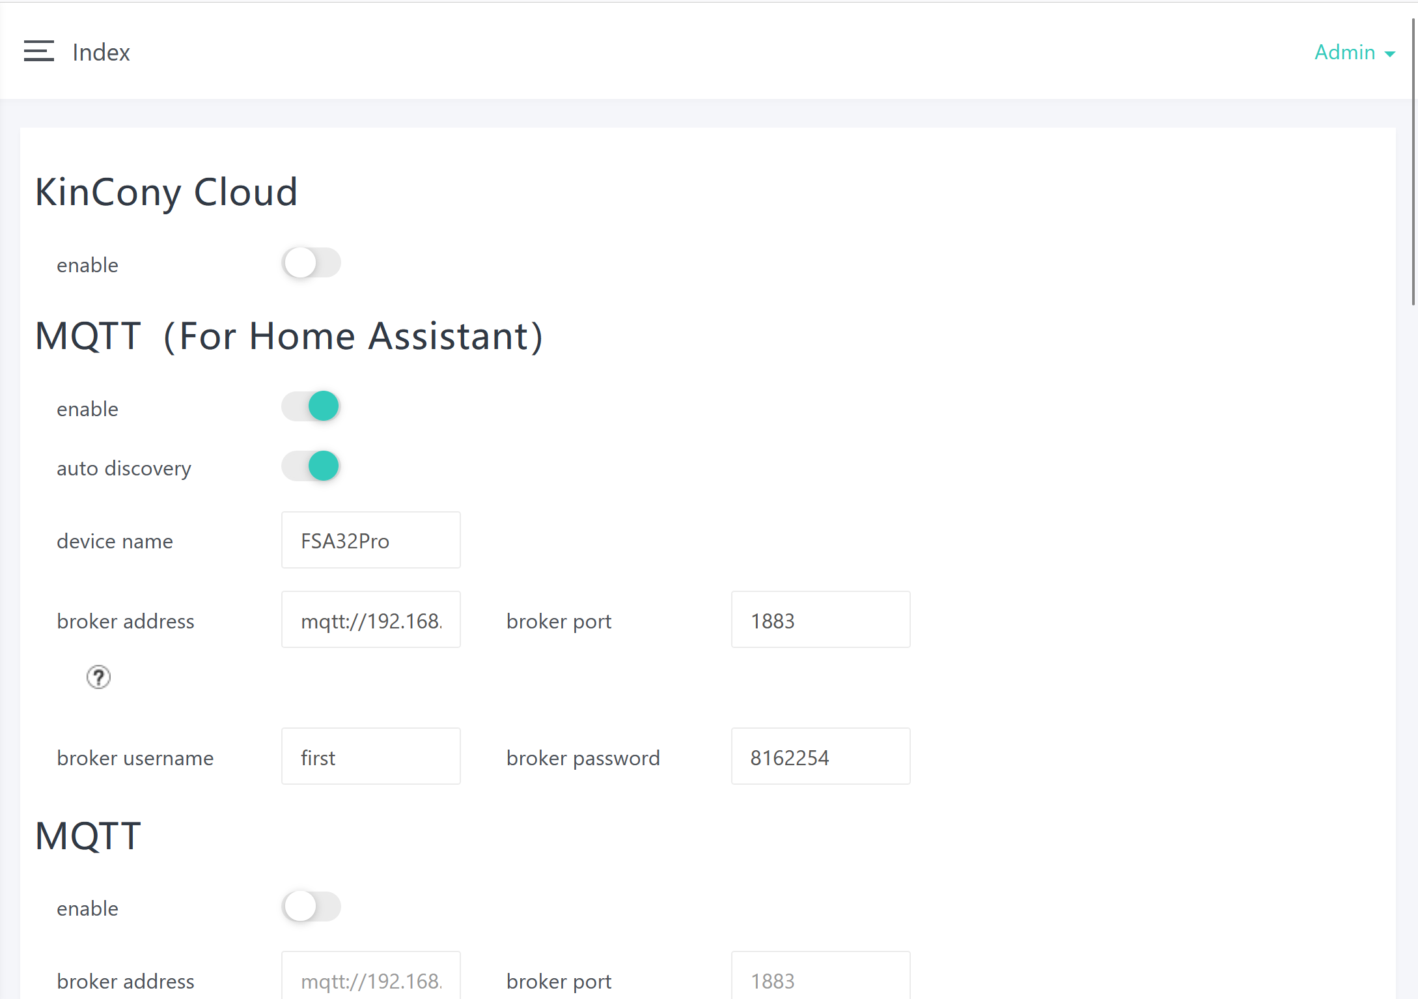Turn off the auto discovery toggle

tap(311, 466)
